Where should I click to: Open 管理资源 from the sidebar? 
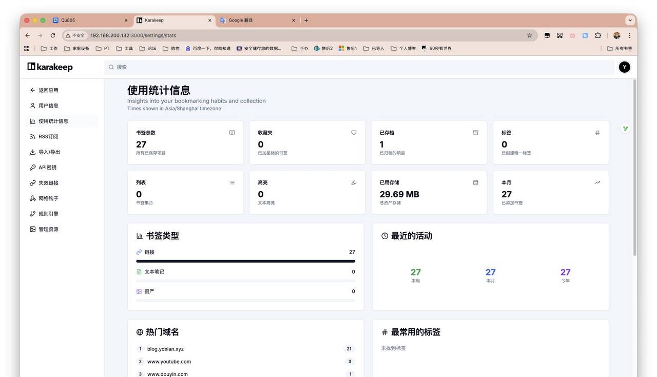pos(48,229)
